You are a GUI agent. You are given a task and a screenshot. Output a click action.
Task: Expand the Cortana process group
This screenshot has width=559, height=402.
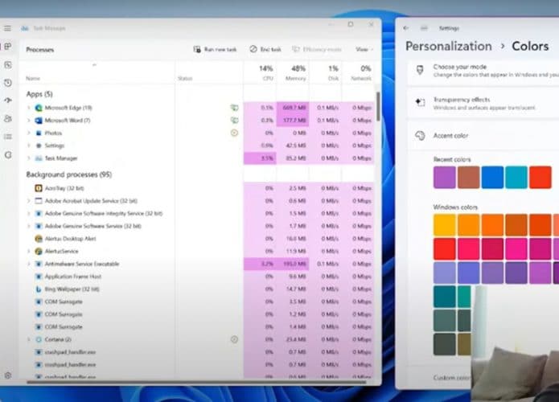click(29, 339)
